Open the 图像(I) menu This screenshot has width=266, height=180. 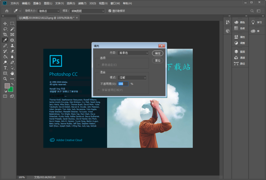coord(37,3)
